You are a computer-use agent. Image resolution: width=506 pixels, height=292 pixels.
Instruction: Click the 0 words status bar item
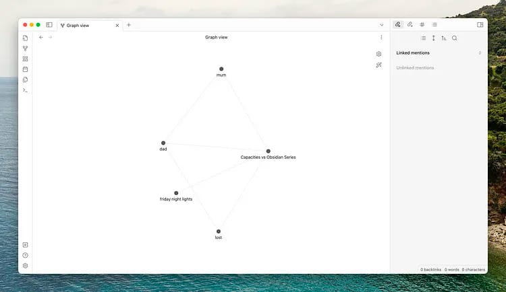[451, 270]
